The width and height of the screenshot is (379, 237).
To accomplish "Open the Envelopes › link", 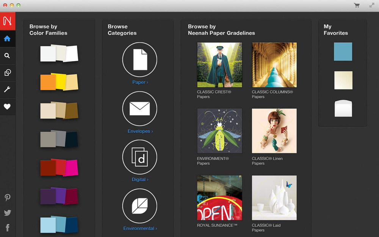I will 140,131.
